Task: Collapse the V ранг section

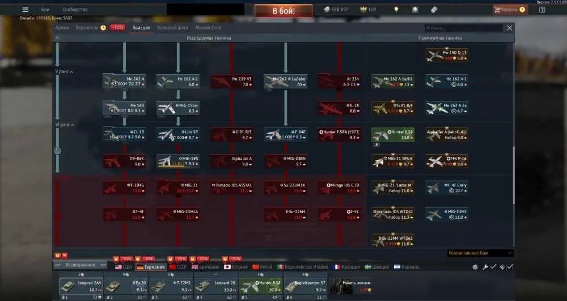Action: pos(64,72)
